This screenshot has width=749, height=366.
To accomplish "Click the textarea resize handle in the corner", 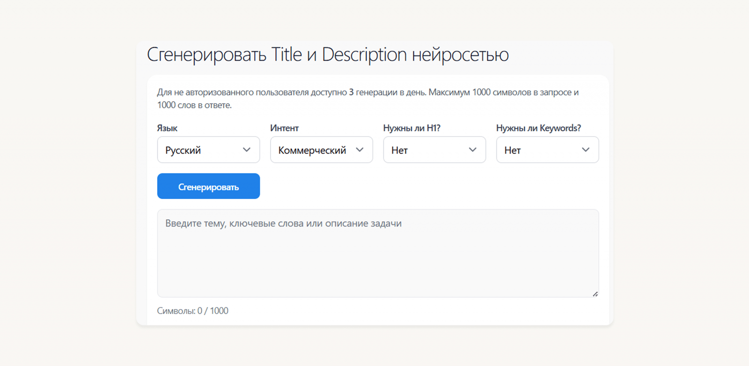I will tap(595, 294).
